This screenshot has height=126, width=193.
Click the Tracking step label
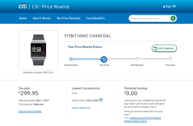pos(104,65)
